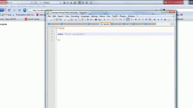The height and width of the screenshot is (108, 193).
Task: Click the Zoom Out icon
Action: click(108, 19)
